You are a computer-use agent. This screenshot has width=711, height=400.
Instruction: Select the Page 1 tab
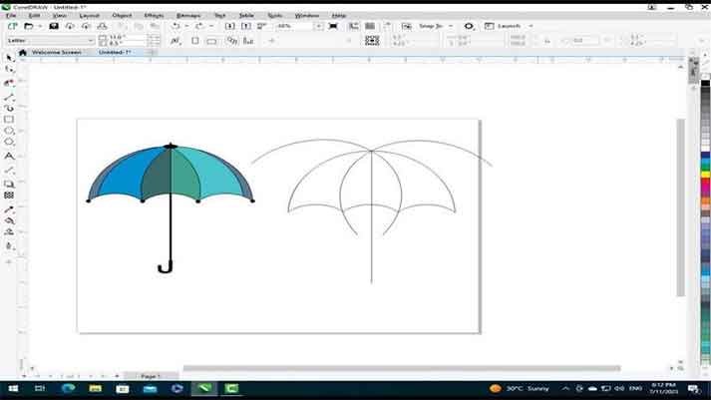coord(149,375)
